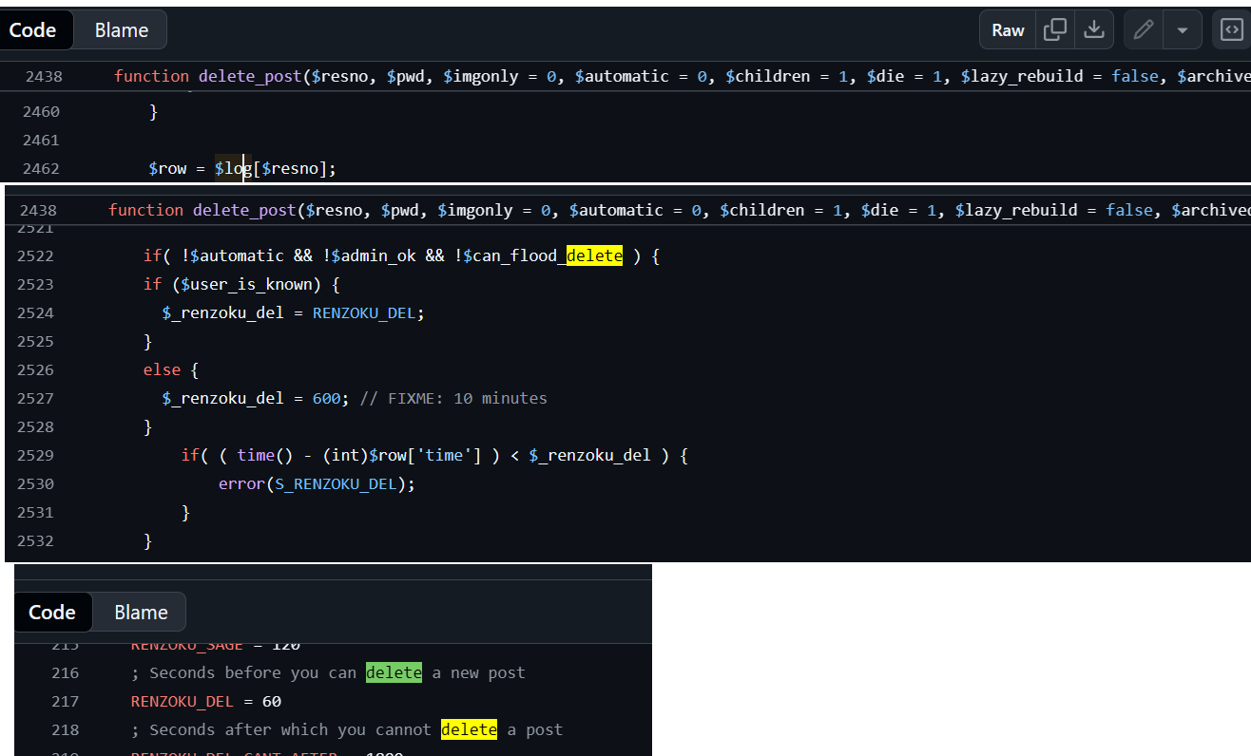Click the 'RENZOKU_DEL = 60' setting

(x=206, y=701)
